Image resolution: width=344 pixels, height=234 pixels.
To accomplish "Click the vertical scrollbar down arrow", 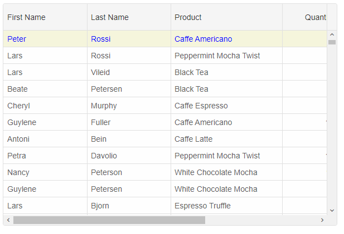I will point(332,210).
